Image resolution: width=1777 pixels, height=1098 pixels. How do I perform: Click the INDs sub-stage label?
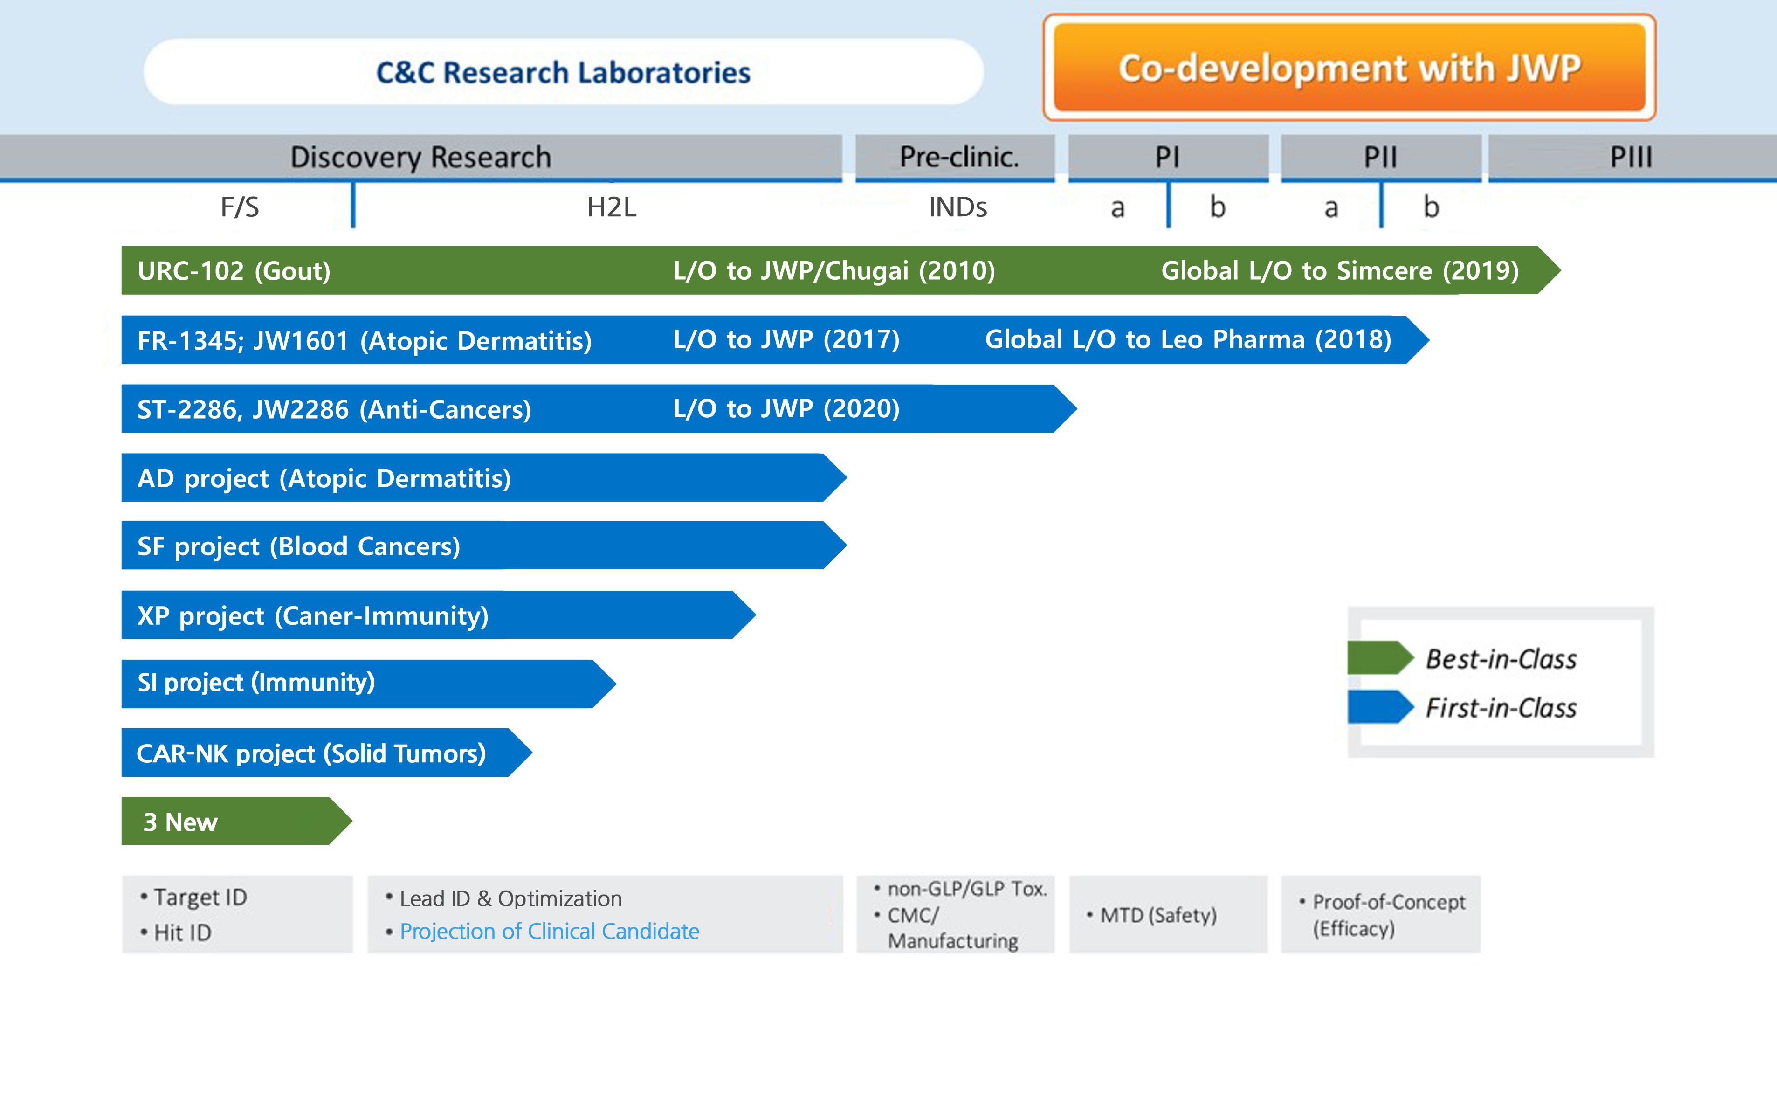[958, 207]
